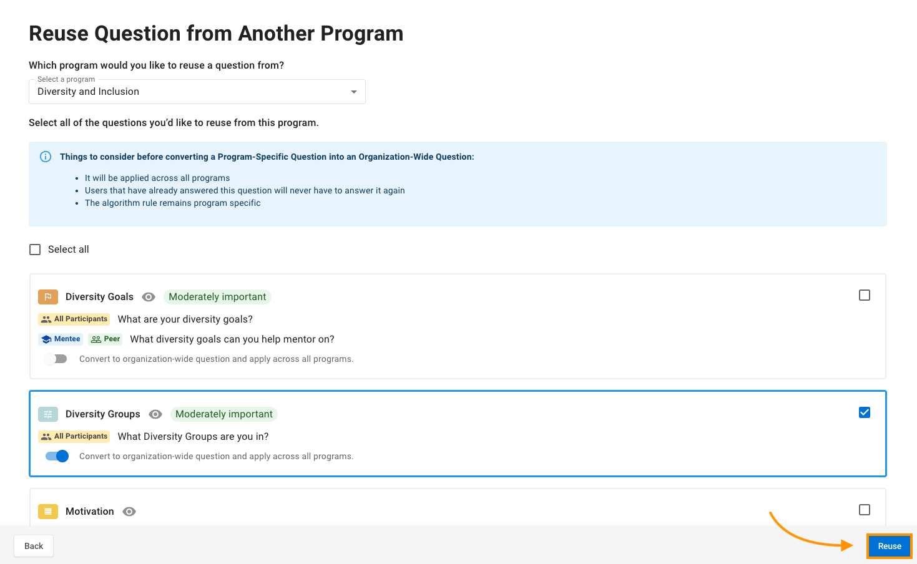
Task: Click the Mentee graduation cap badge
Action: pos(61,339)
